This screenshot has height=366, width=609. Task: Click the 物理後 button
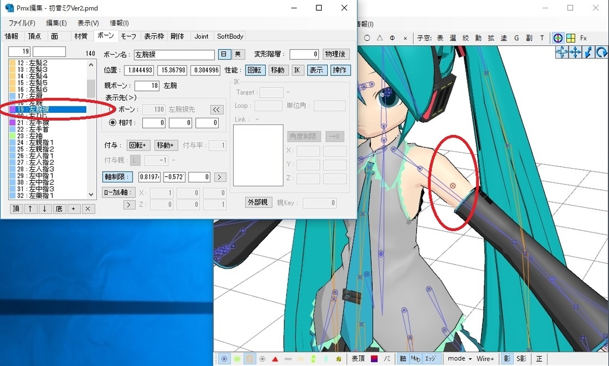tap(335, 54)
